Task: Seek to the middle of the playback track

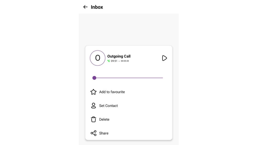Action: coord(128,78)
